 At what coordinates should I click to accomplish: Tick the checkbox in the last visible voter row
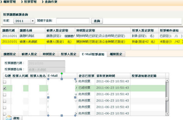pyautogui.click(x=5, y=114)
